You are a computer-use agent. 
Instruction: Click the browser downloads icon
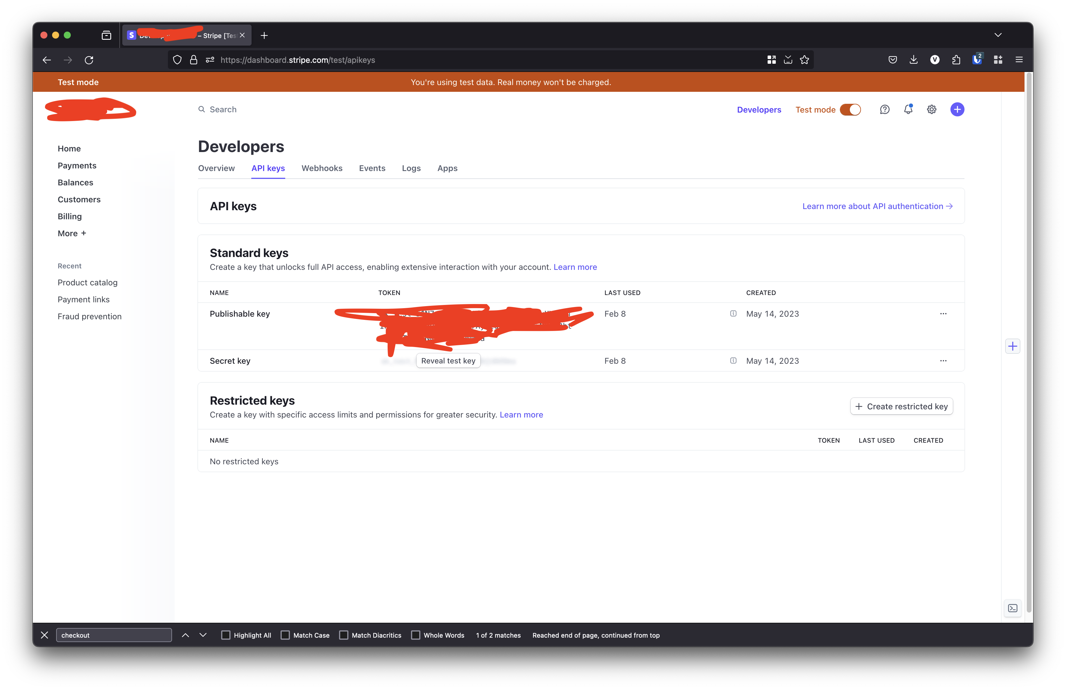pyautogui.click(x=914, y=60)
